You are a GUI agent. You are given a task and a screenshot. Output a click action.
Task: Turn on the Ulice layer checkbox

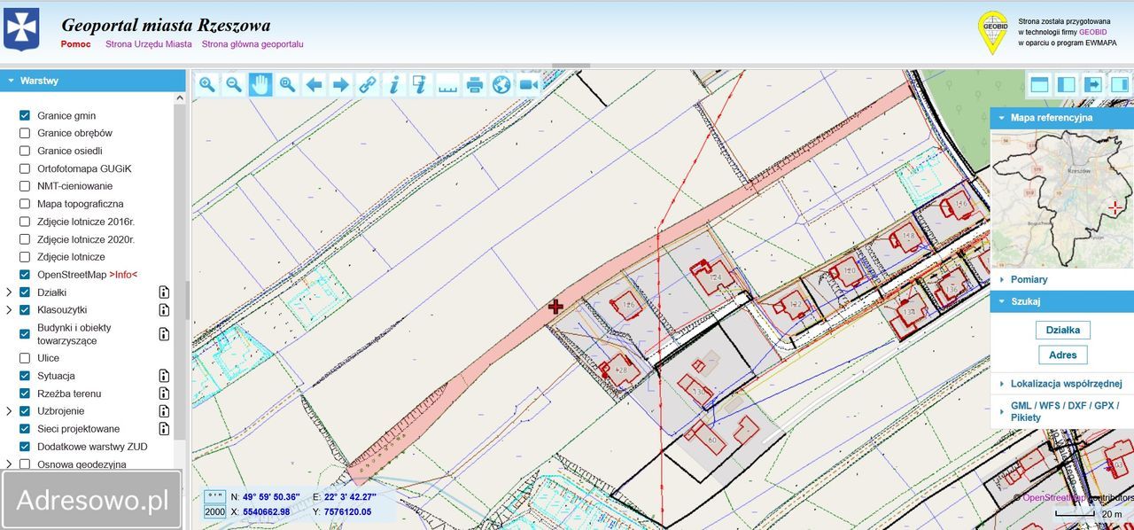pos(25,358)
